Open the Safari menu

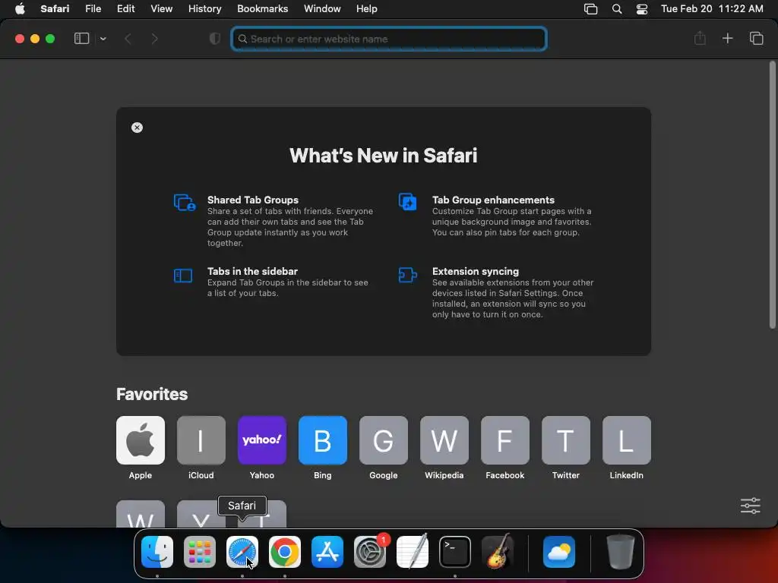(x=55, y=8)
